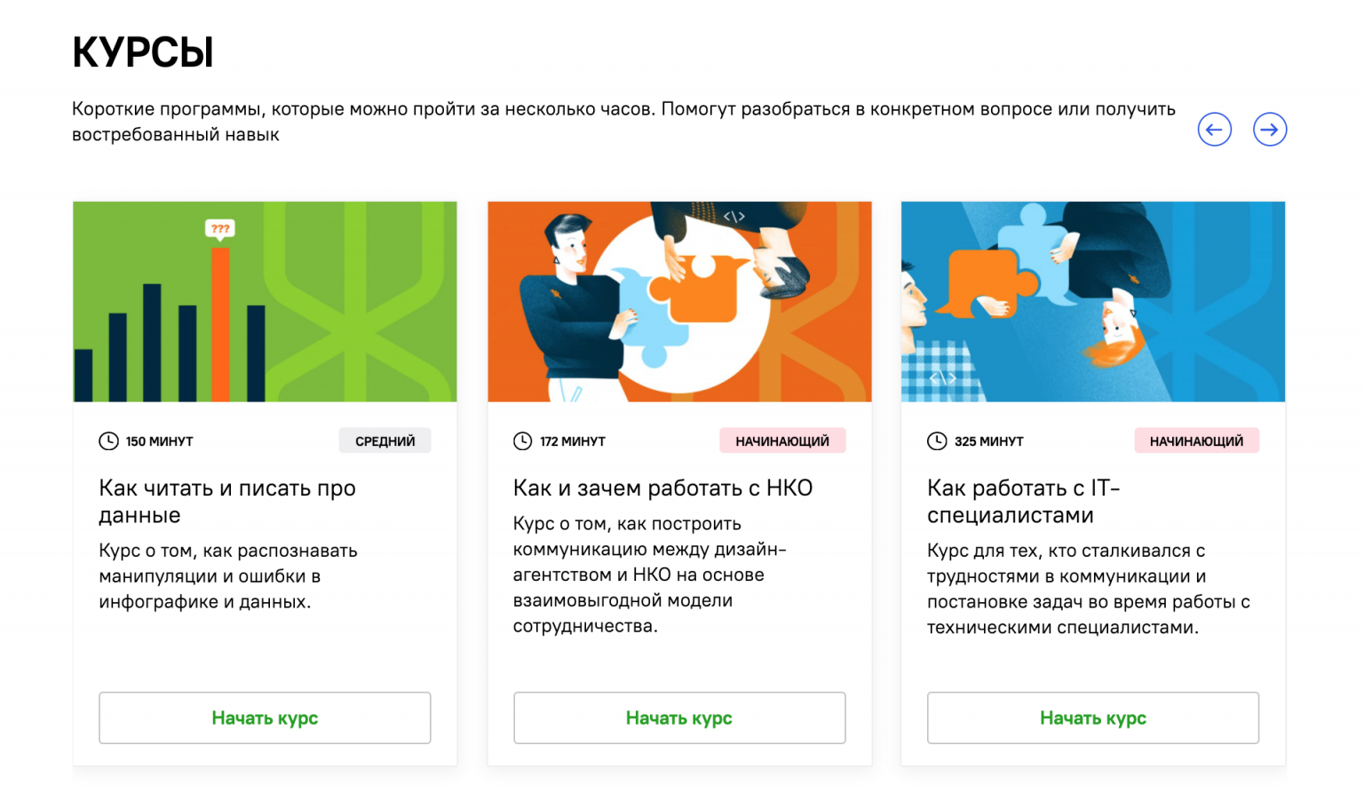The width and height of the screenshot is (1364, 801).
Task: Click the clock icon beside 150 минут
Action: pyautogui.click(x=108, y=441)
